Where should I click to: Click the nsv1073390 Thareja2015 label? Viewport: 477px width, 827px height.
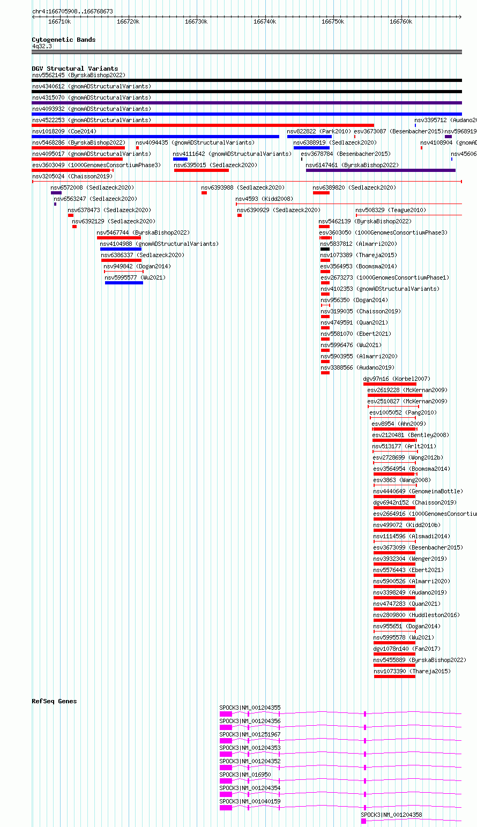coord(413,672)
